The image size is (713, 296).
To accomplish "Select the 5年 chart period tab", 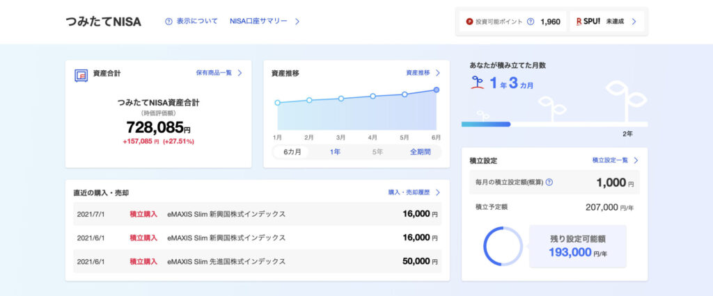I will [377, 152].
